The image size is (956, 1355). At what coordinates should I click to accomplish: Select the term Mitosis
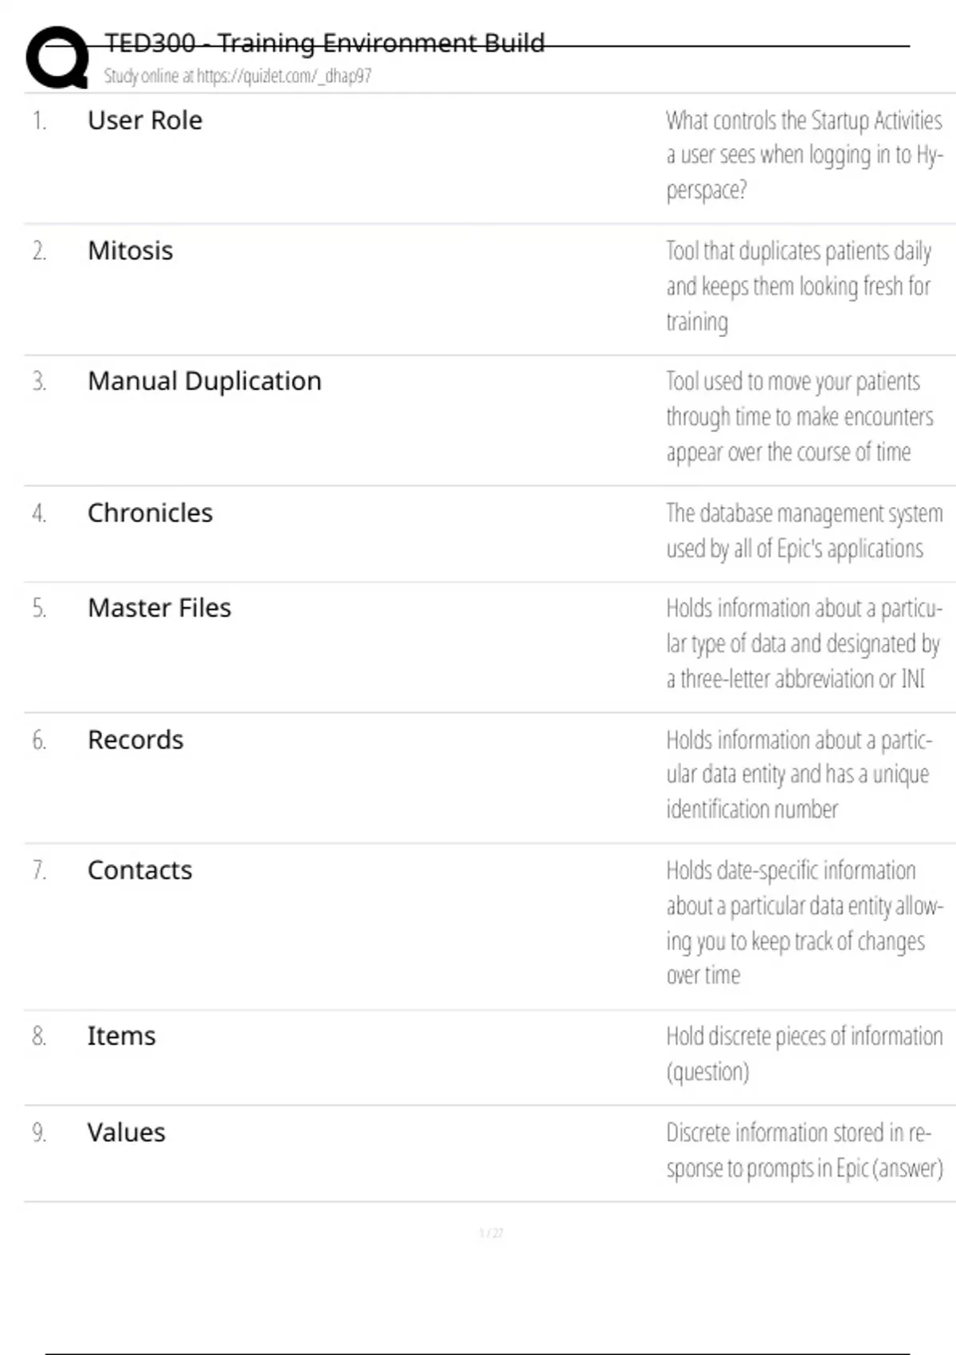coord(130,251)
